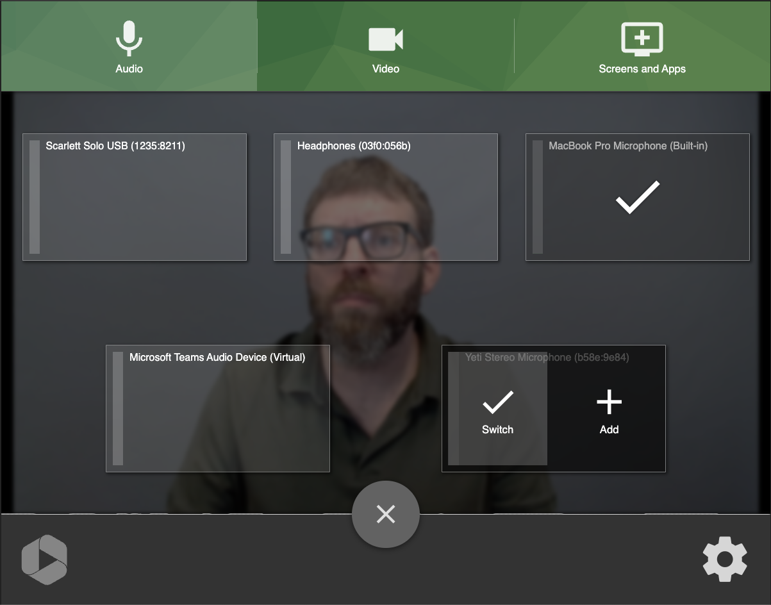Select the Scarlett Solo USB audio device
This screenshot has width=771, height=605.
click(135, 197)
